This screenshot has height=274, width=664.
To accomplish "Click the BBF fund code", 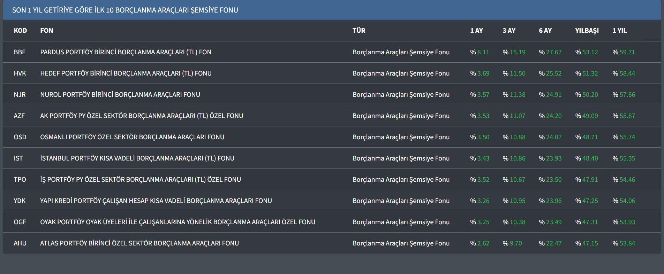I will 20,52.
